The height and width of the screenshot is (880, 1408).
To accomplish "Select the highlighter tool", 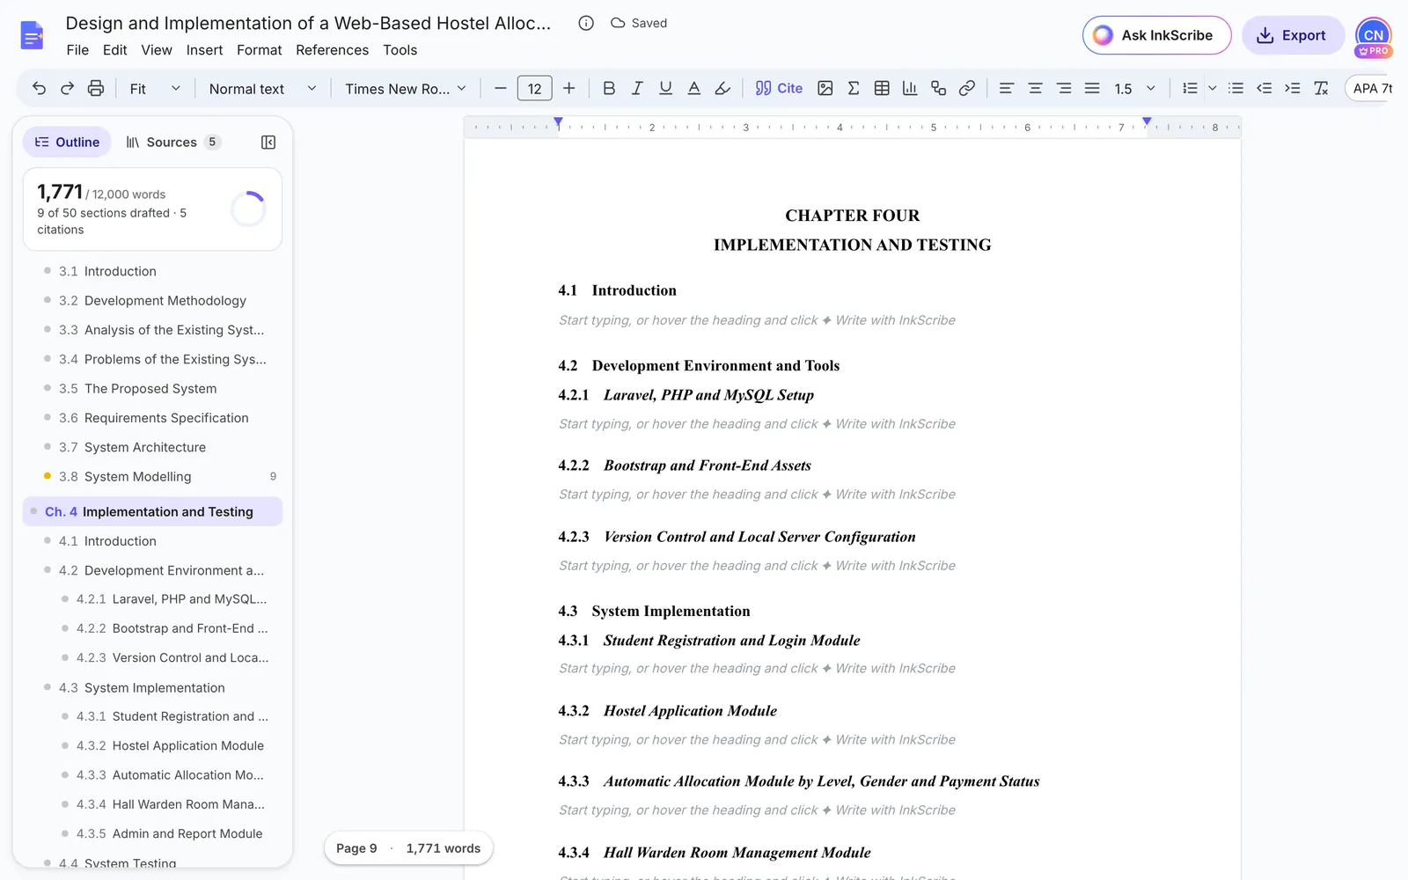I will (x=722, y=88).
